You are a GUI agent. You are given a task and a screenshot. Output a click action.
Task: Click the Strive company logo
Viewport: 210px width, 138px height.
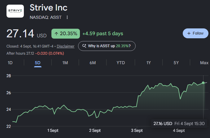pos(15,11)
